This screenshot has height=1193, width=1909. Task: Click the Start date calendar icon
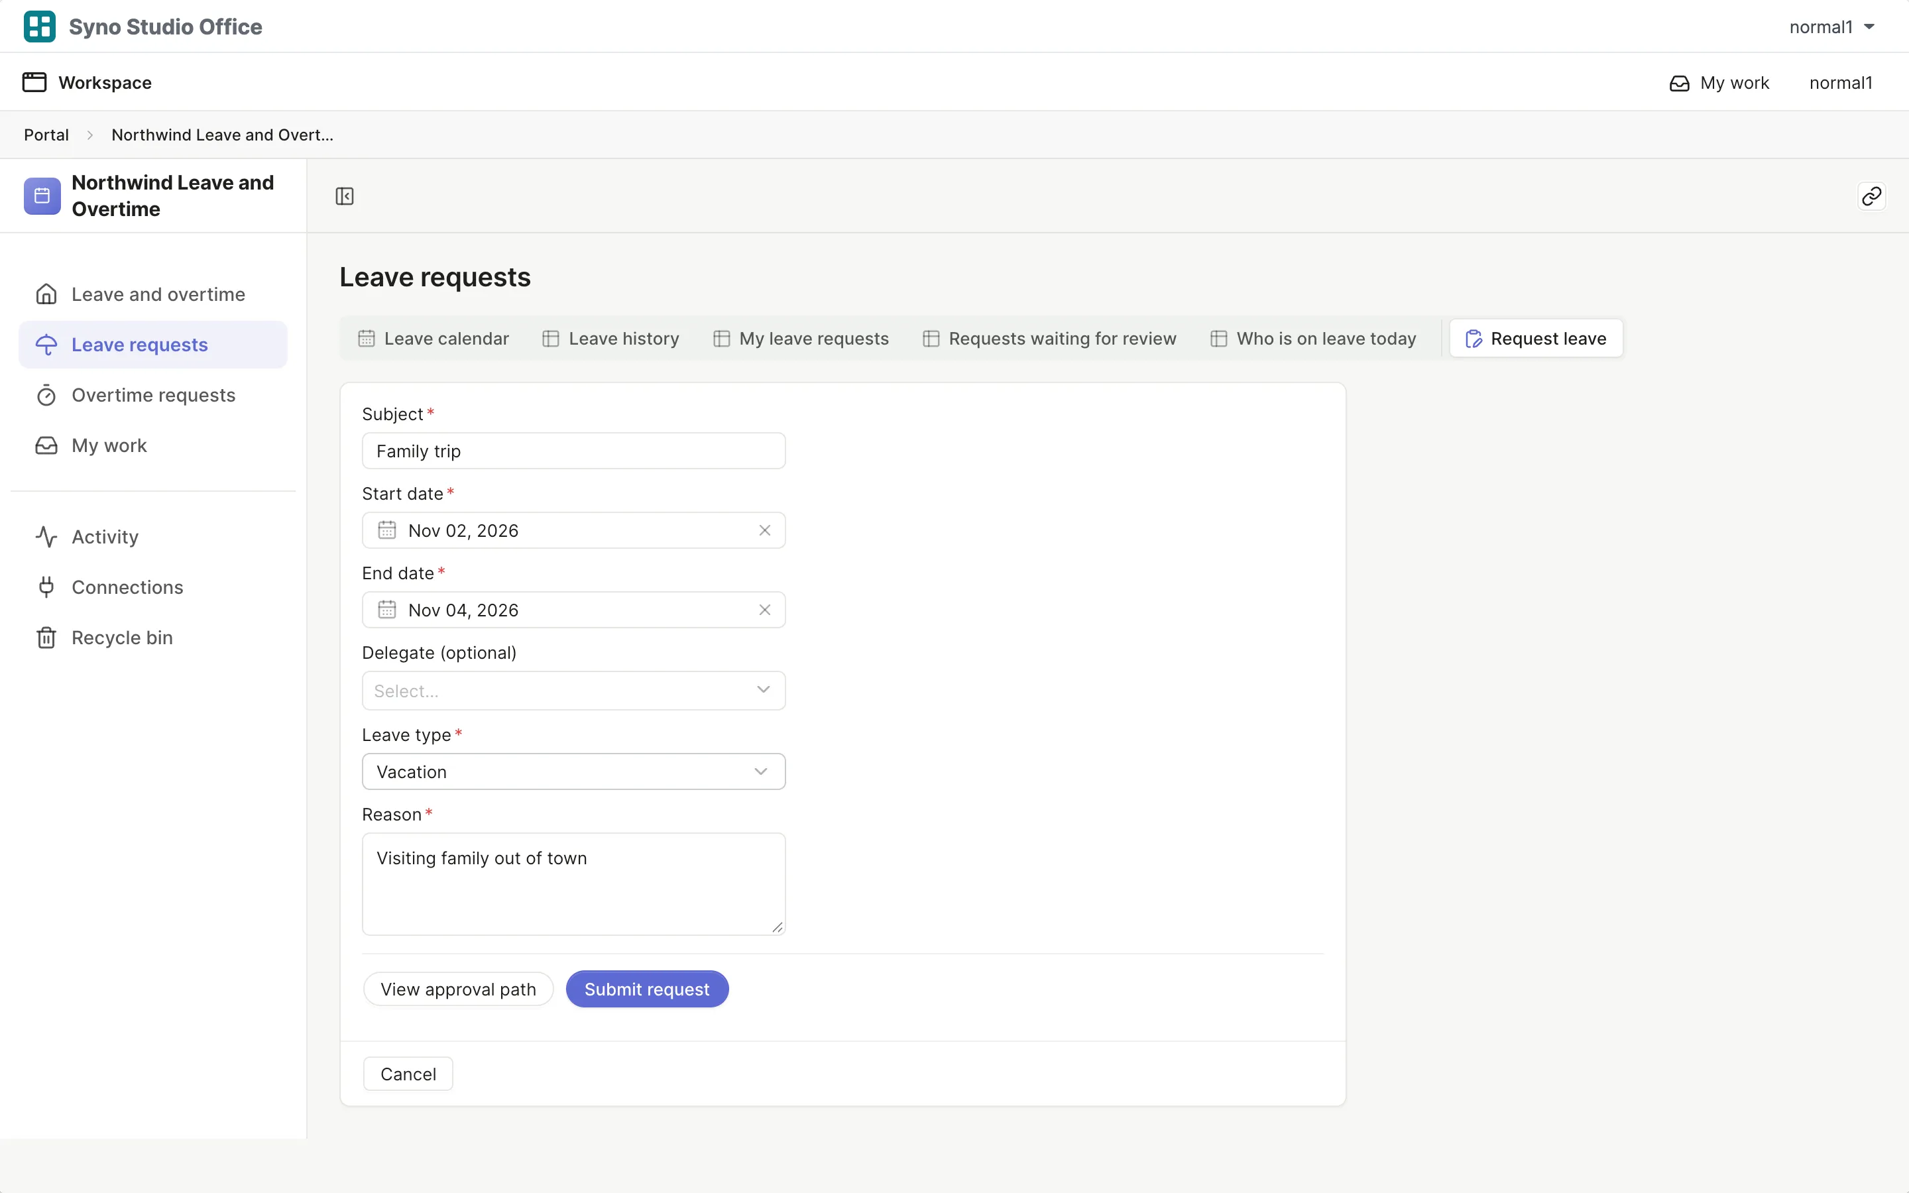click(x=386, y=530)
